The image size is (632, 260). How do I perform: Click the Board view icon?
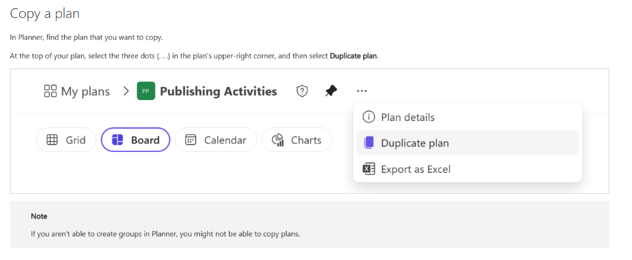(x=117, y=140)
